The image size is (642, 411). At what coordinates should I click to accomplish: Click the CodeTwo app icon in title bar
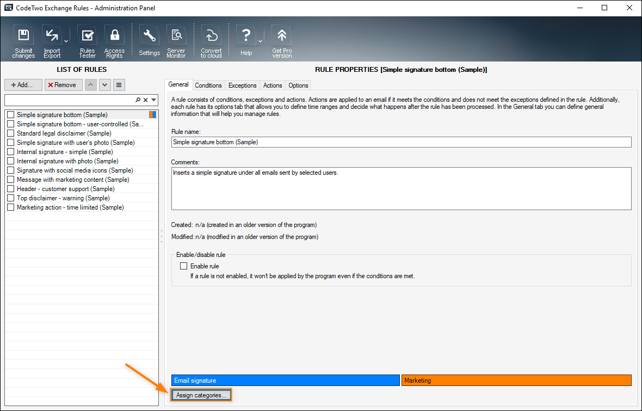(8, 8)
